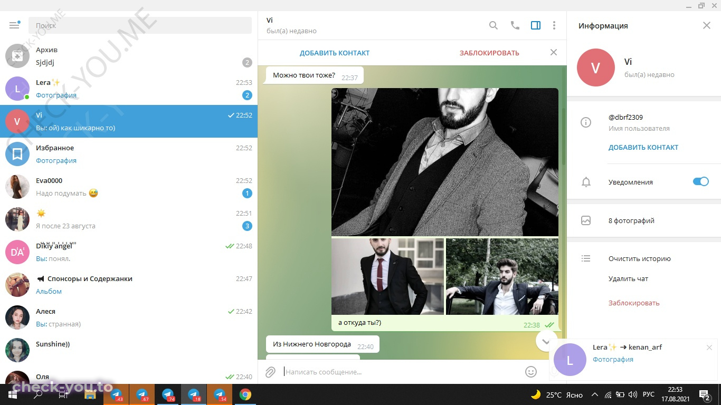721x405 pixels.
Task: Focus the Написать сообщение message field
Action: pos(401,372)
